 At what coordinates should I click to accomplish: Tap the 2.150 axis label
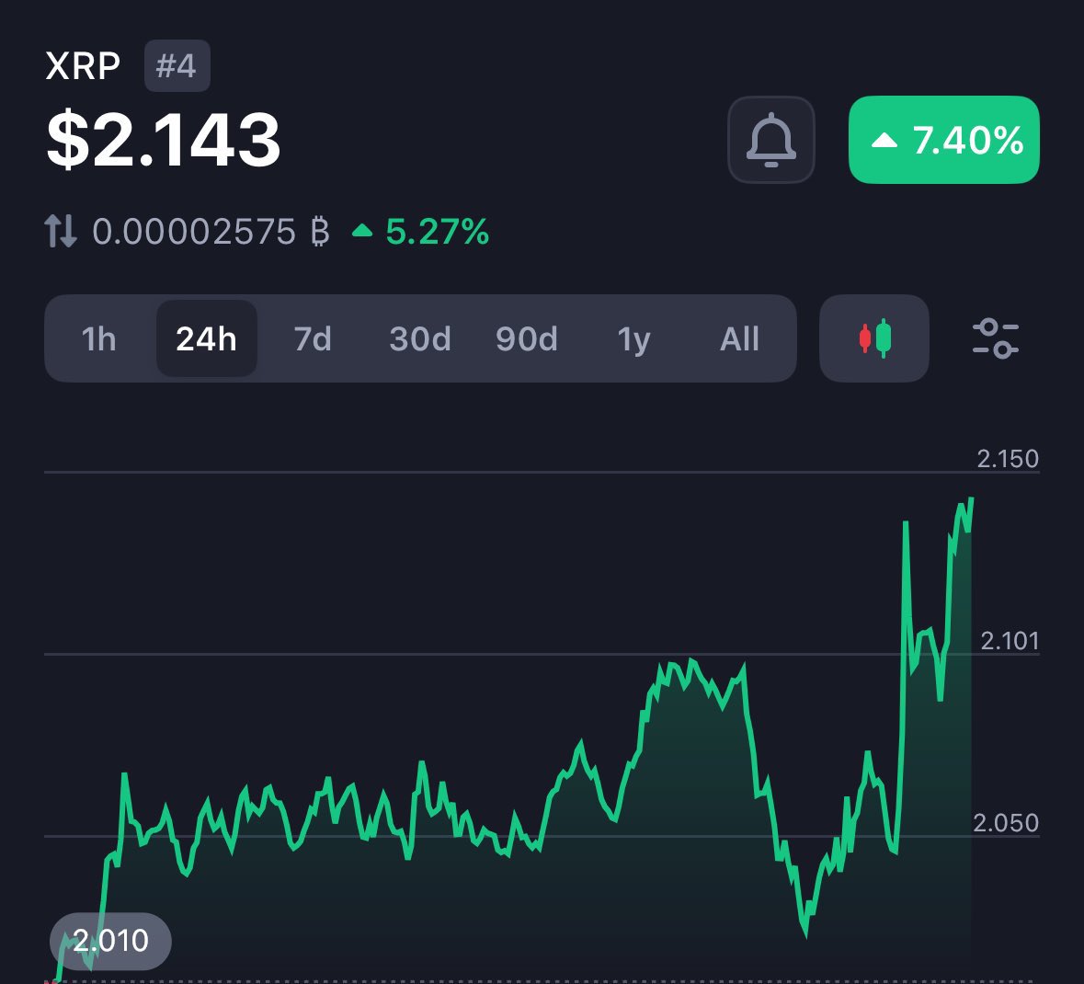pyautogui.click(x=1008, y=459)
